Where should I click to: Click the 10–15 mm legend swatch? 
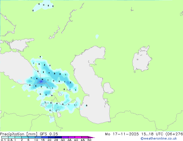click(38, 137)
